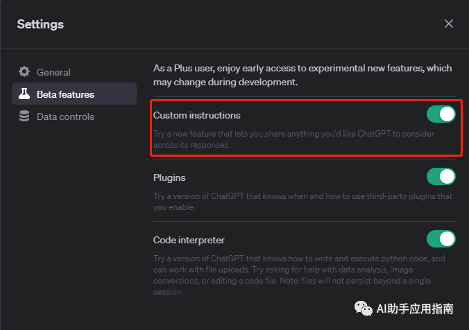The width and height of the screenshot is (469, 330).
Task: Toggle the Code interpreter switch
Action: coord(441,239)
